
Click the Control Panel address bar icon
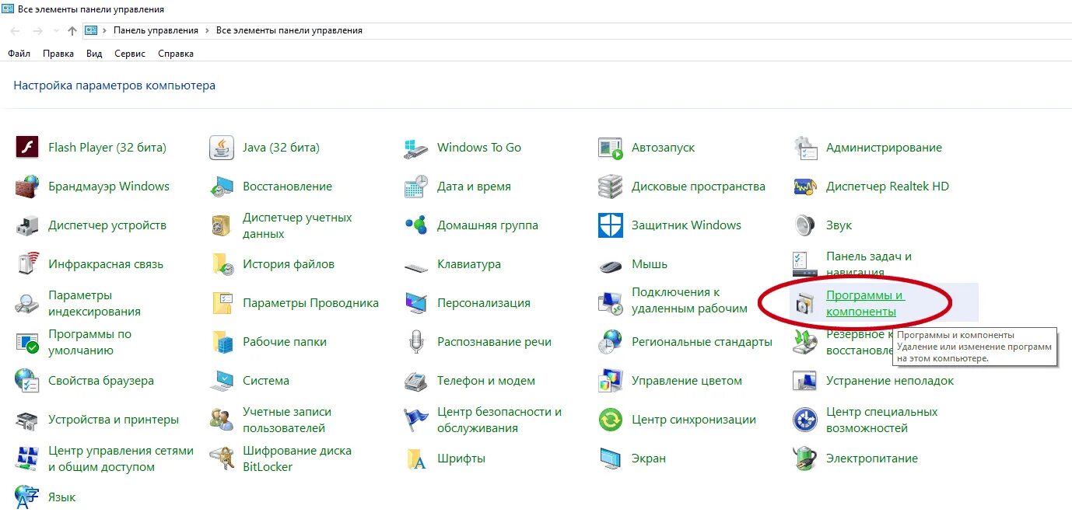91,30
